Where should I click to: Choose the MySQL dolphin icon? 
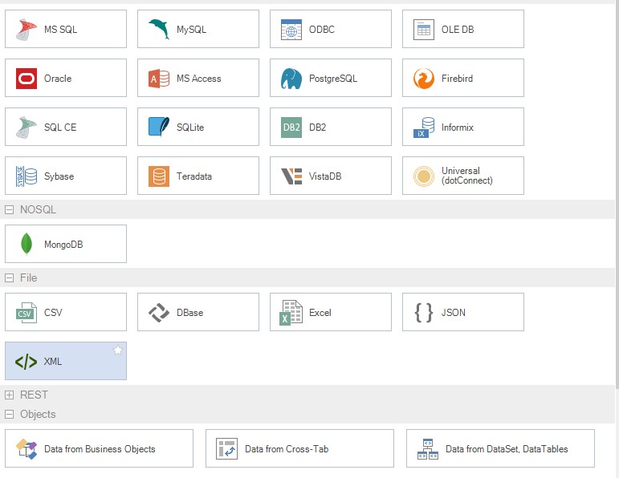tap(159, 29)
